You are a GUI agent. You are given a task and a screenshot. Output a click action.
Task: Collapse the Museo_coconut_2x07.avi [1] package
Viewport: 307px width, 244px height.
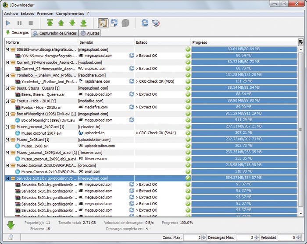tap(7, 127)
